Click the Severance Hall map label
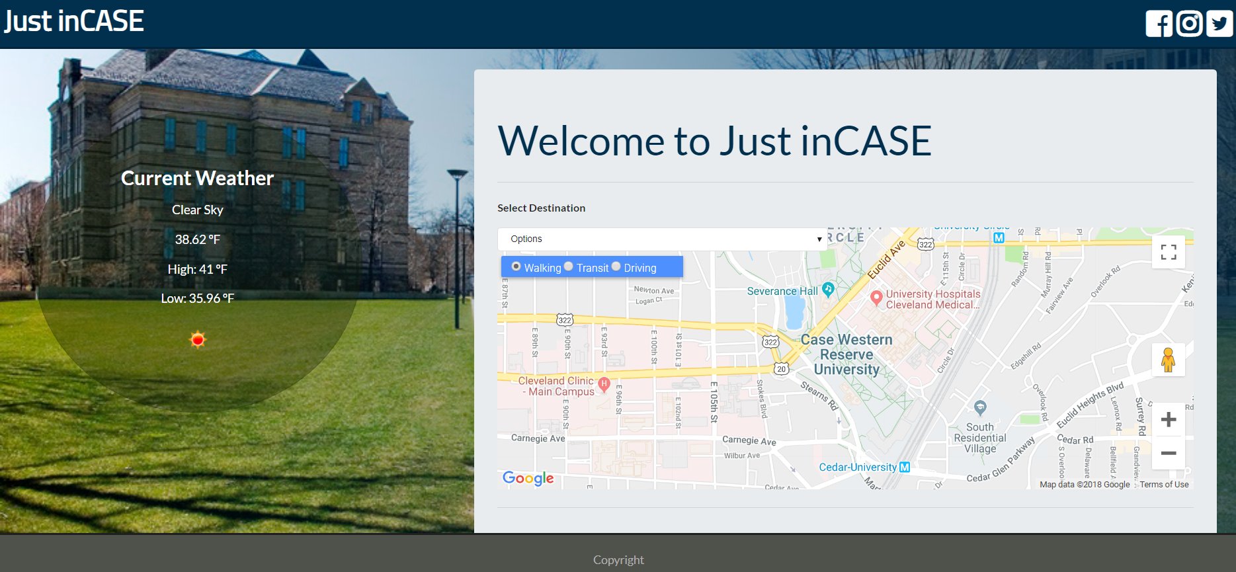1236x572 pixels. tap(782, 291)
